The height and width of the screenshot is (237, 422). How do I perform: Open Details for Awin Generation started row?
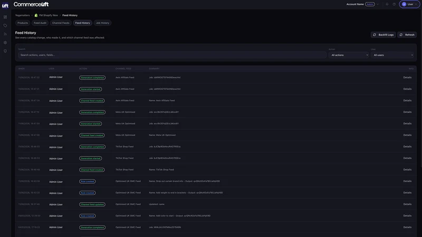click(407, 89)
